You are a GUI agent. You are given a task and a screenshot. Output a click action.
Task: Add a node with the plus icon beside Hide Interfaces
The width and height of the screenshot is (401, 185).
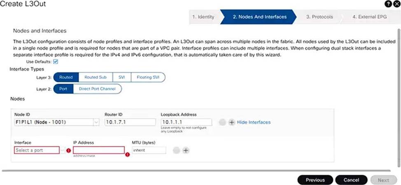pos(231,123)
